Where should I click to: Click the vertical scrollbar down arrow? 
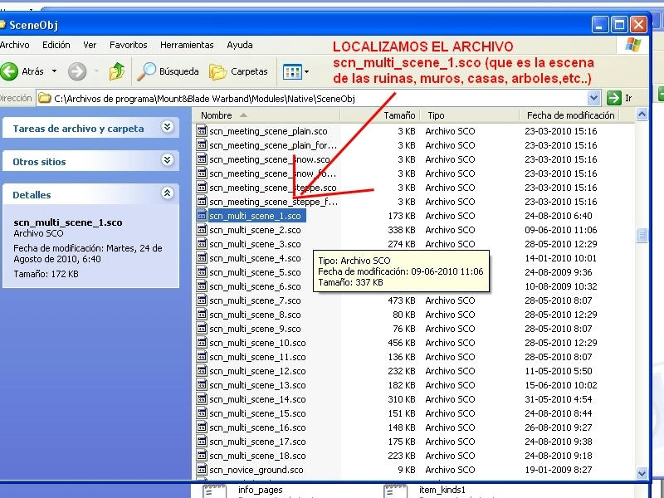point(642,473)
